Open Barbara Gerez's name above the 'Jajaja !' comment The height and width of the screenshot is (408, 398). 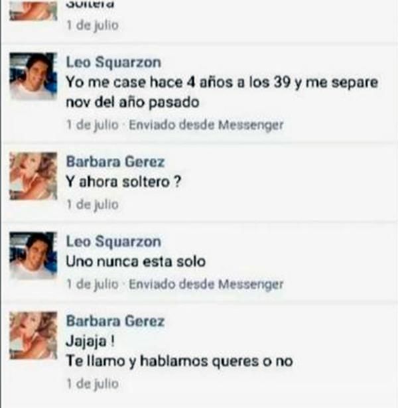click(x=115, y=321)
